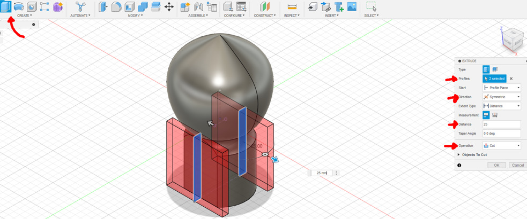Screen dimensions: 527x219
Task: Select the Press Pull tool icon
Action: (x=103, y=6)
